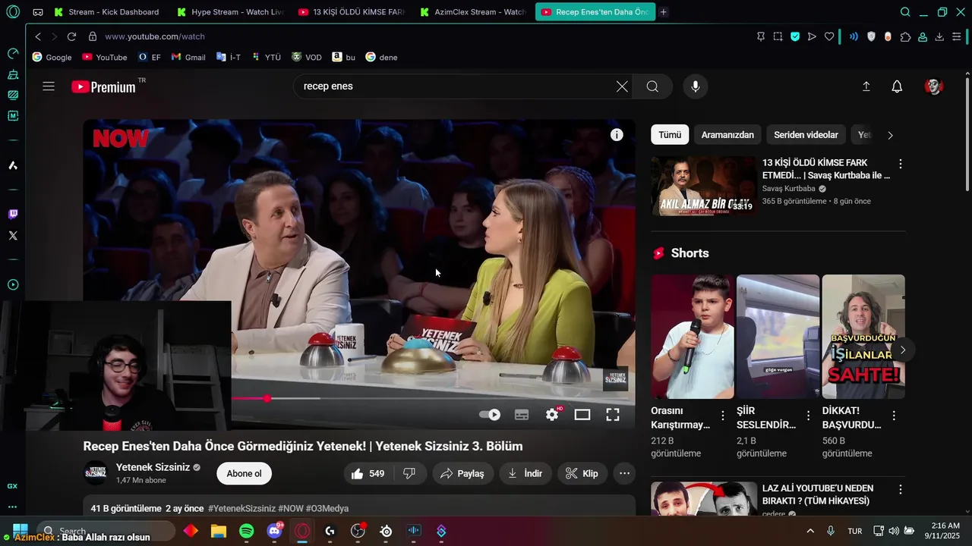Open OBS Studio from the taskbar

tap(358, 531)
